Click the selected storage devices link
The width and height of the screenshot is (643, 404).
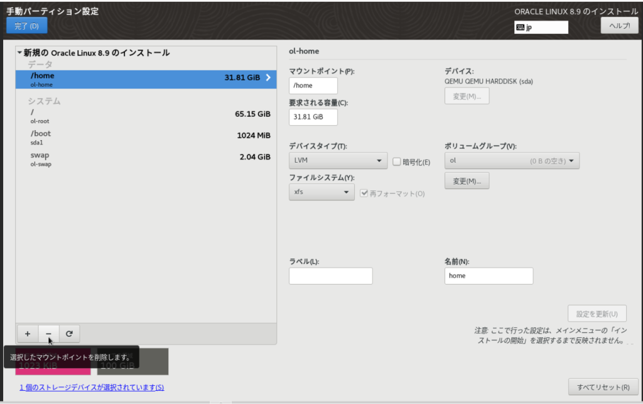[x=92, y=388]
